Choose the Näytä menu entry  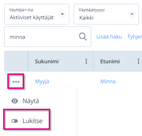point(31,101)
